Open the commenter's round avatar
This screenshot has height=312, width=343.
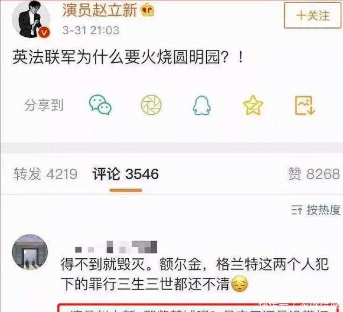tap(30, 252)
